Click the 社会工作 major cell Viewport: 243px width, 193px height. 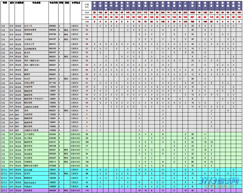28,26
